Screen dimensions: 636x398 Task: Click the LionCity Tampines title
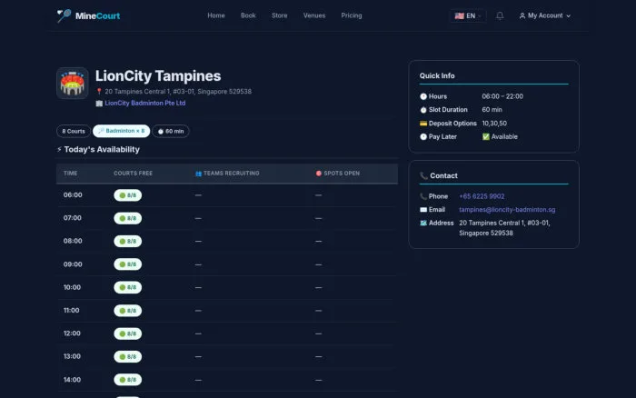coord(158,75)
